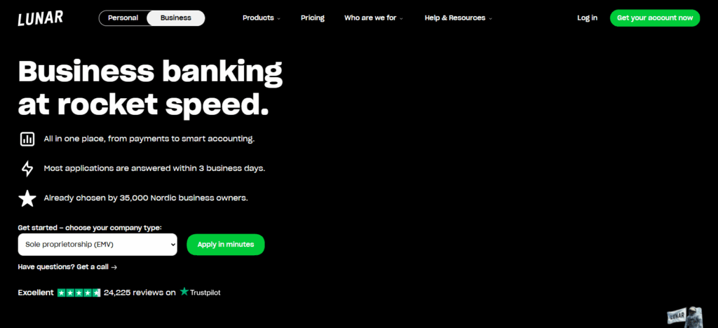Screen dimensions: 718x328
Task: Click the Trustpilot five-star rating graphic
Action: [79, 293]
